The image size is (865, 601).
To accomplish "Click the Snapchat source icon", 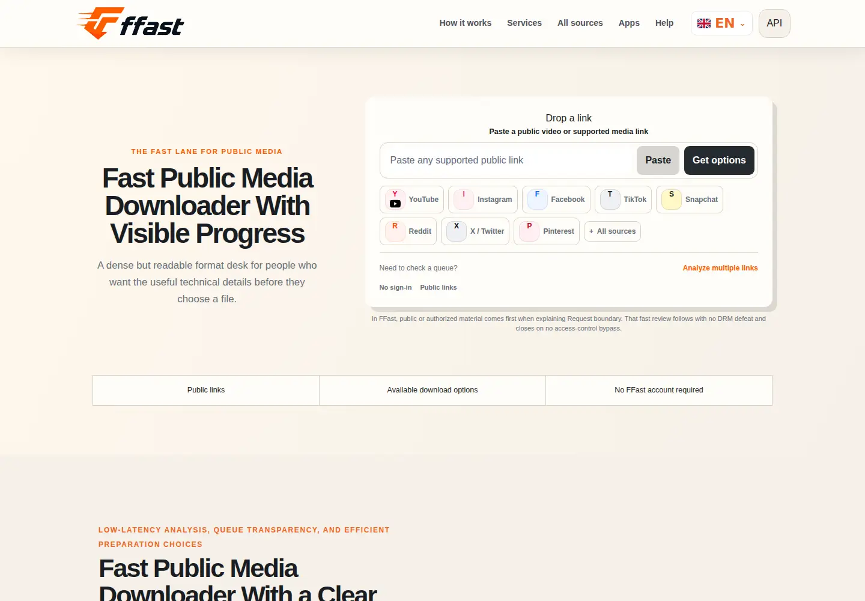I will 671,200.
